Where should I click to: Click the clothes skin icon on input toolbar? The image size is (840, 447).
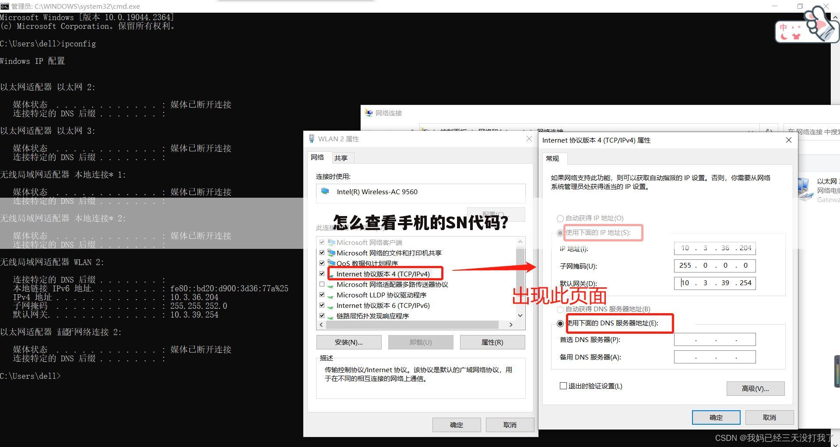tap(796, 36)
